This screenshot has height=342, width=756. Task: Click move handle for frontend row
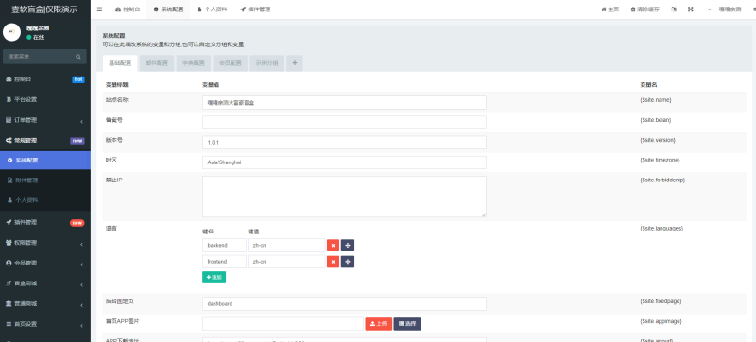348,262
